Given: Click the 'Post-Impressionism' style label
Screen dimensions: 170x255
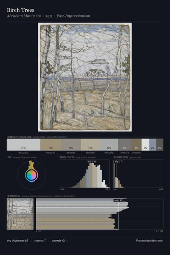Looking at the screenshot, I should tap(74, 16).
